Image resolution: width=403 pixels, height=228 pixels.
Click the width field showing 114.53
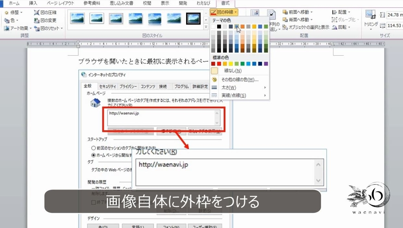coord(394,26)
